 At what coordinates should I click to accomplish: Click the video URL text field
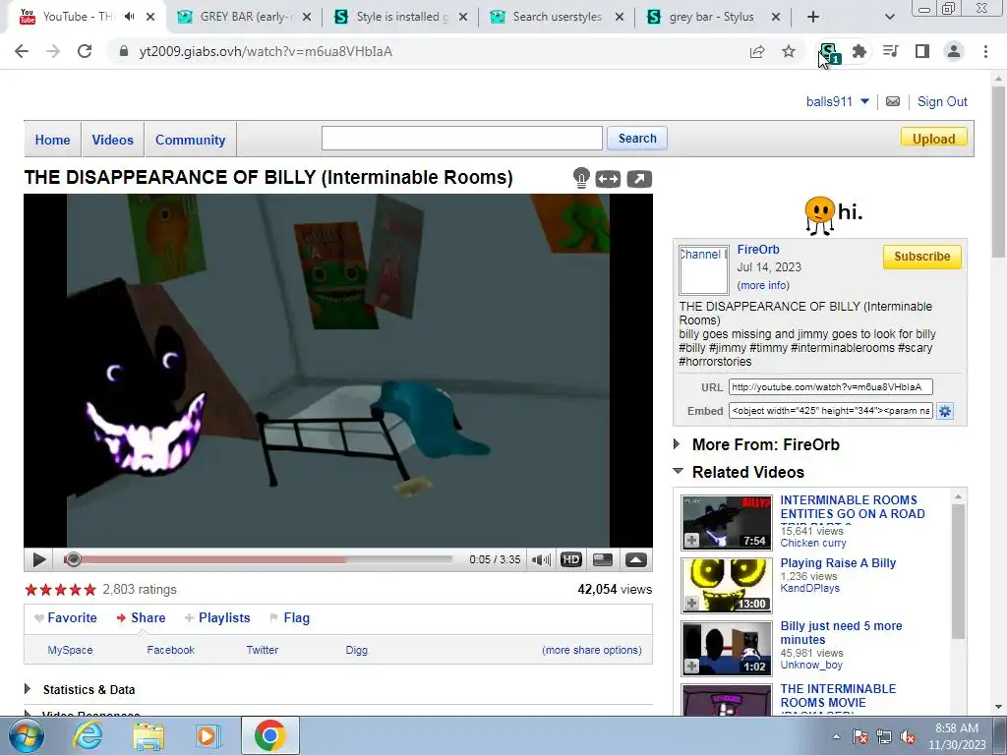pyautogui.click(x=830, y=387)
